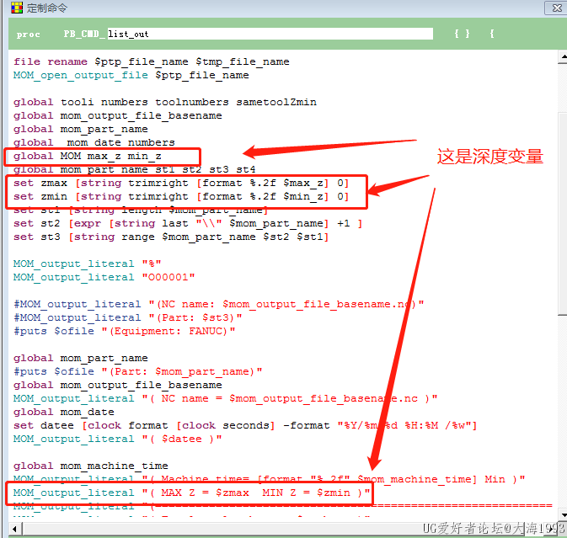
Task: Click the line 'global MOM max_z min_z'
Action: tap(87, 156)
